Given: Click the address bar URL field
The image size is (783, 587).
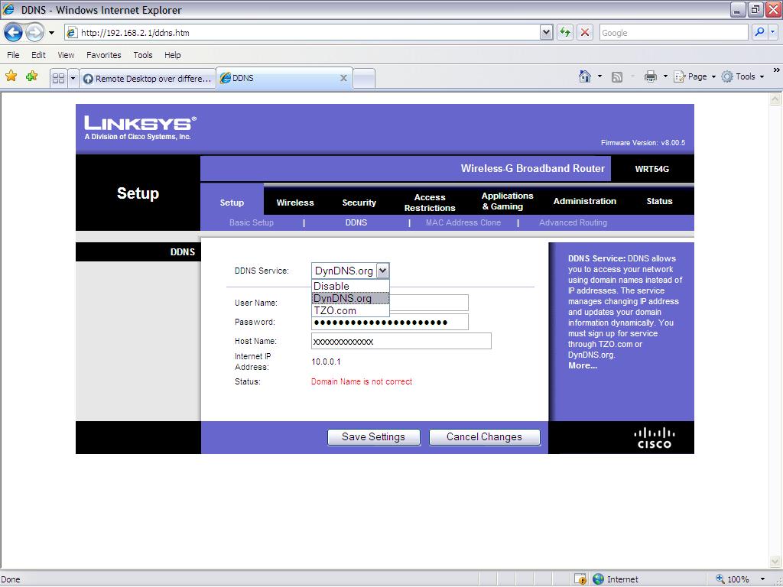Looking at the screenshot, I should 303,33.
